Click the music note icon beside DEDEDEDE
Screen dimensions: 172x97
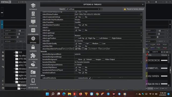(x=146, y=60)
